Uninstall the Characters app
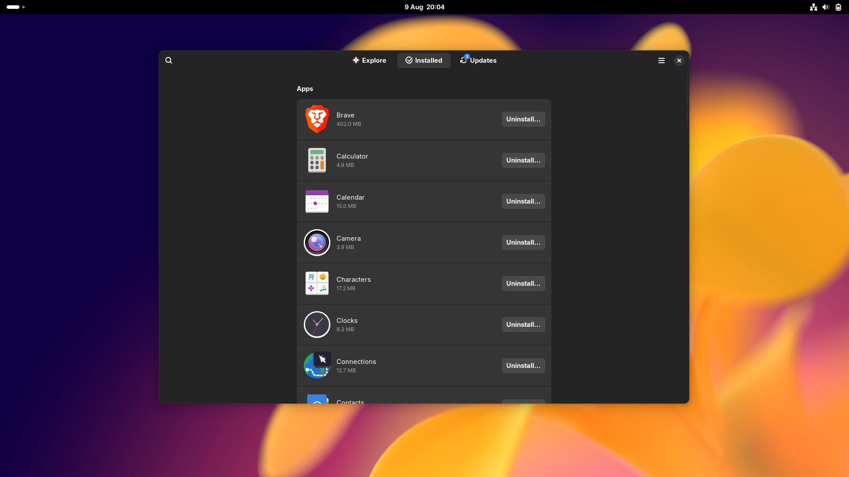 [x=523, y=284]
